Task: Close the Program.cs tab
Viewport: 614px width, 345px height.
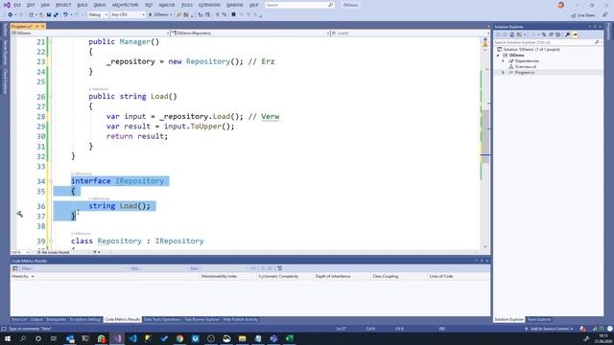Action: pyautogui.click(x=42, y=26)
